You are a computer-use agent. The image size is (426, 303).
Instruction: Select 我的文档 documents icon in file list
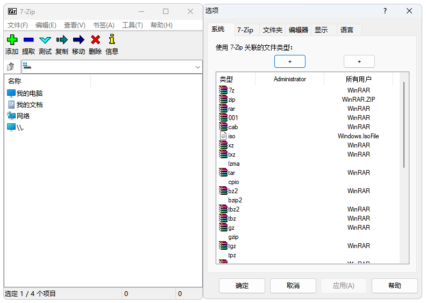(x=11, y=104)
